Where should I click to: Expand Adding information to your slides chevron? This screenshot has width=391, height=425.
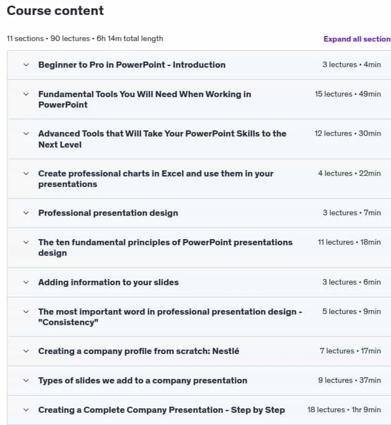coord(26,282)
